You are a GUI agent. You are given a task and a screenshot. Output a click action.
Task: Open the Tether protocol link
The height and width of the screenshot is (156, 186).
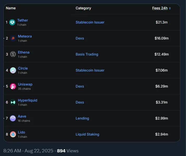coord(23,20)
